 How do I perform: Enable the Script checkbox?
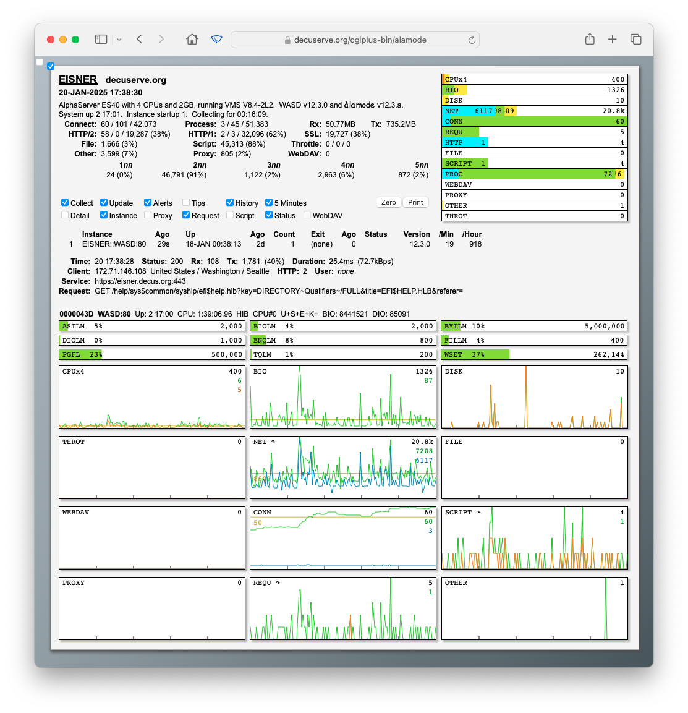tap(230, 215)
